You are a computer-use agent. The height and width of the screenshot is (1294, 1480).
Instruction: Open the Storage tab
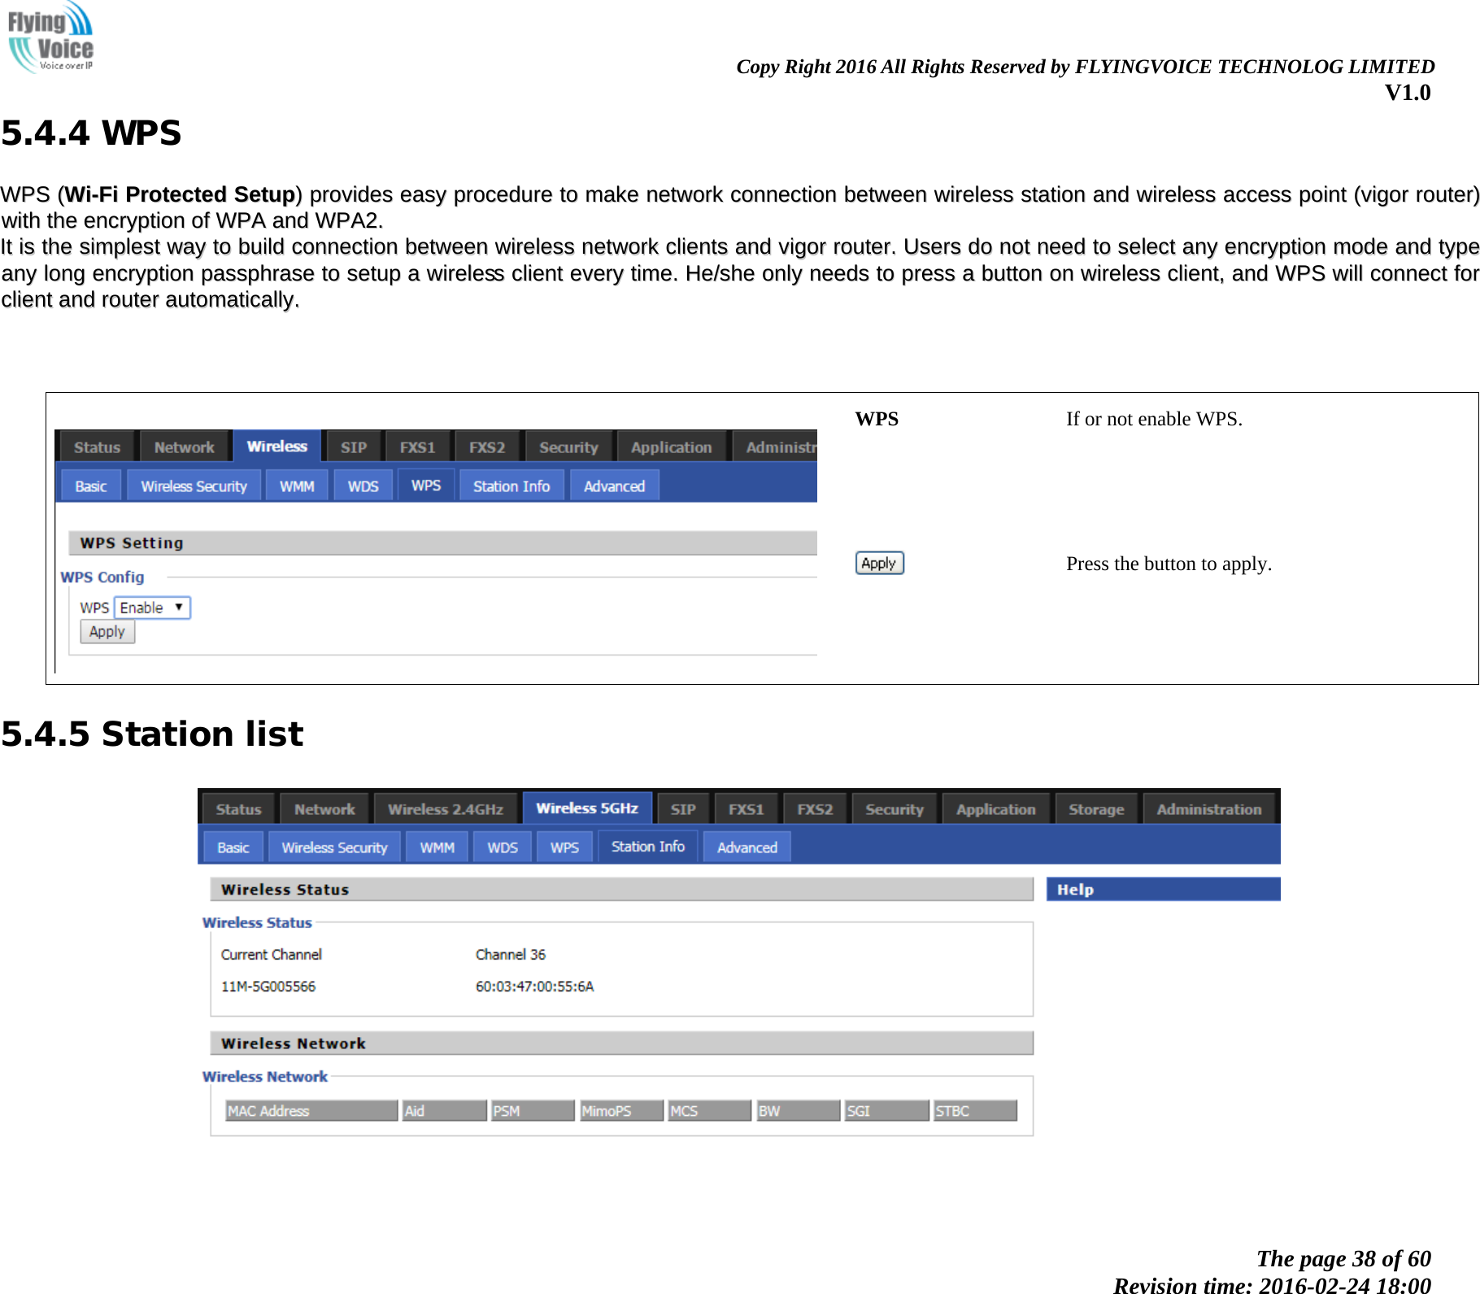tap(1096, 808)
